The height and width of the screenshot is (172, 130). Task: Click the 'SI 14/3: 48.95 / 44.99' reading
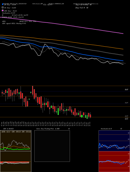click(20, 15)
